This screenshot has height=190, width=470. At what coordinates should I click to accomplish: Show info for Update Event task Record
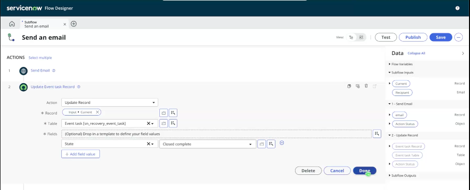[x=78, y=87]
